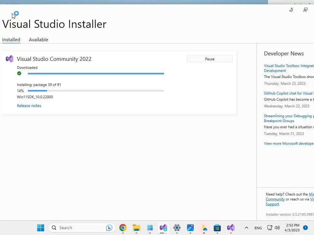
Task: Open the Windows Start menu
Action: 41,228
